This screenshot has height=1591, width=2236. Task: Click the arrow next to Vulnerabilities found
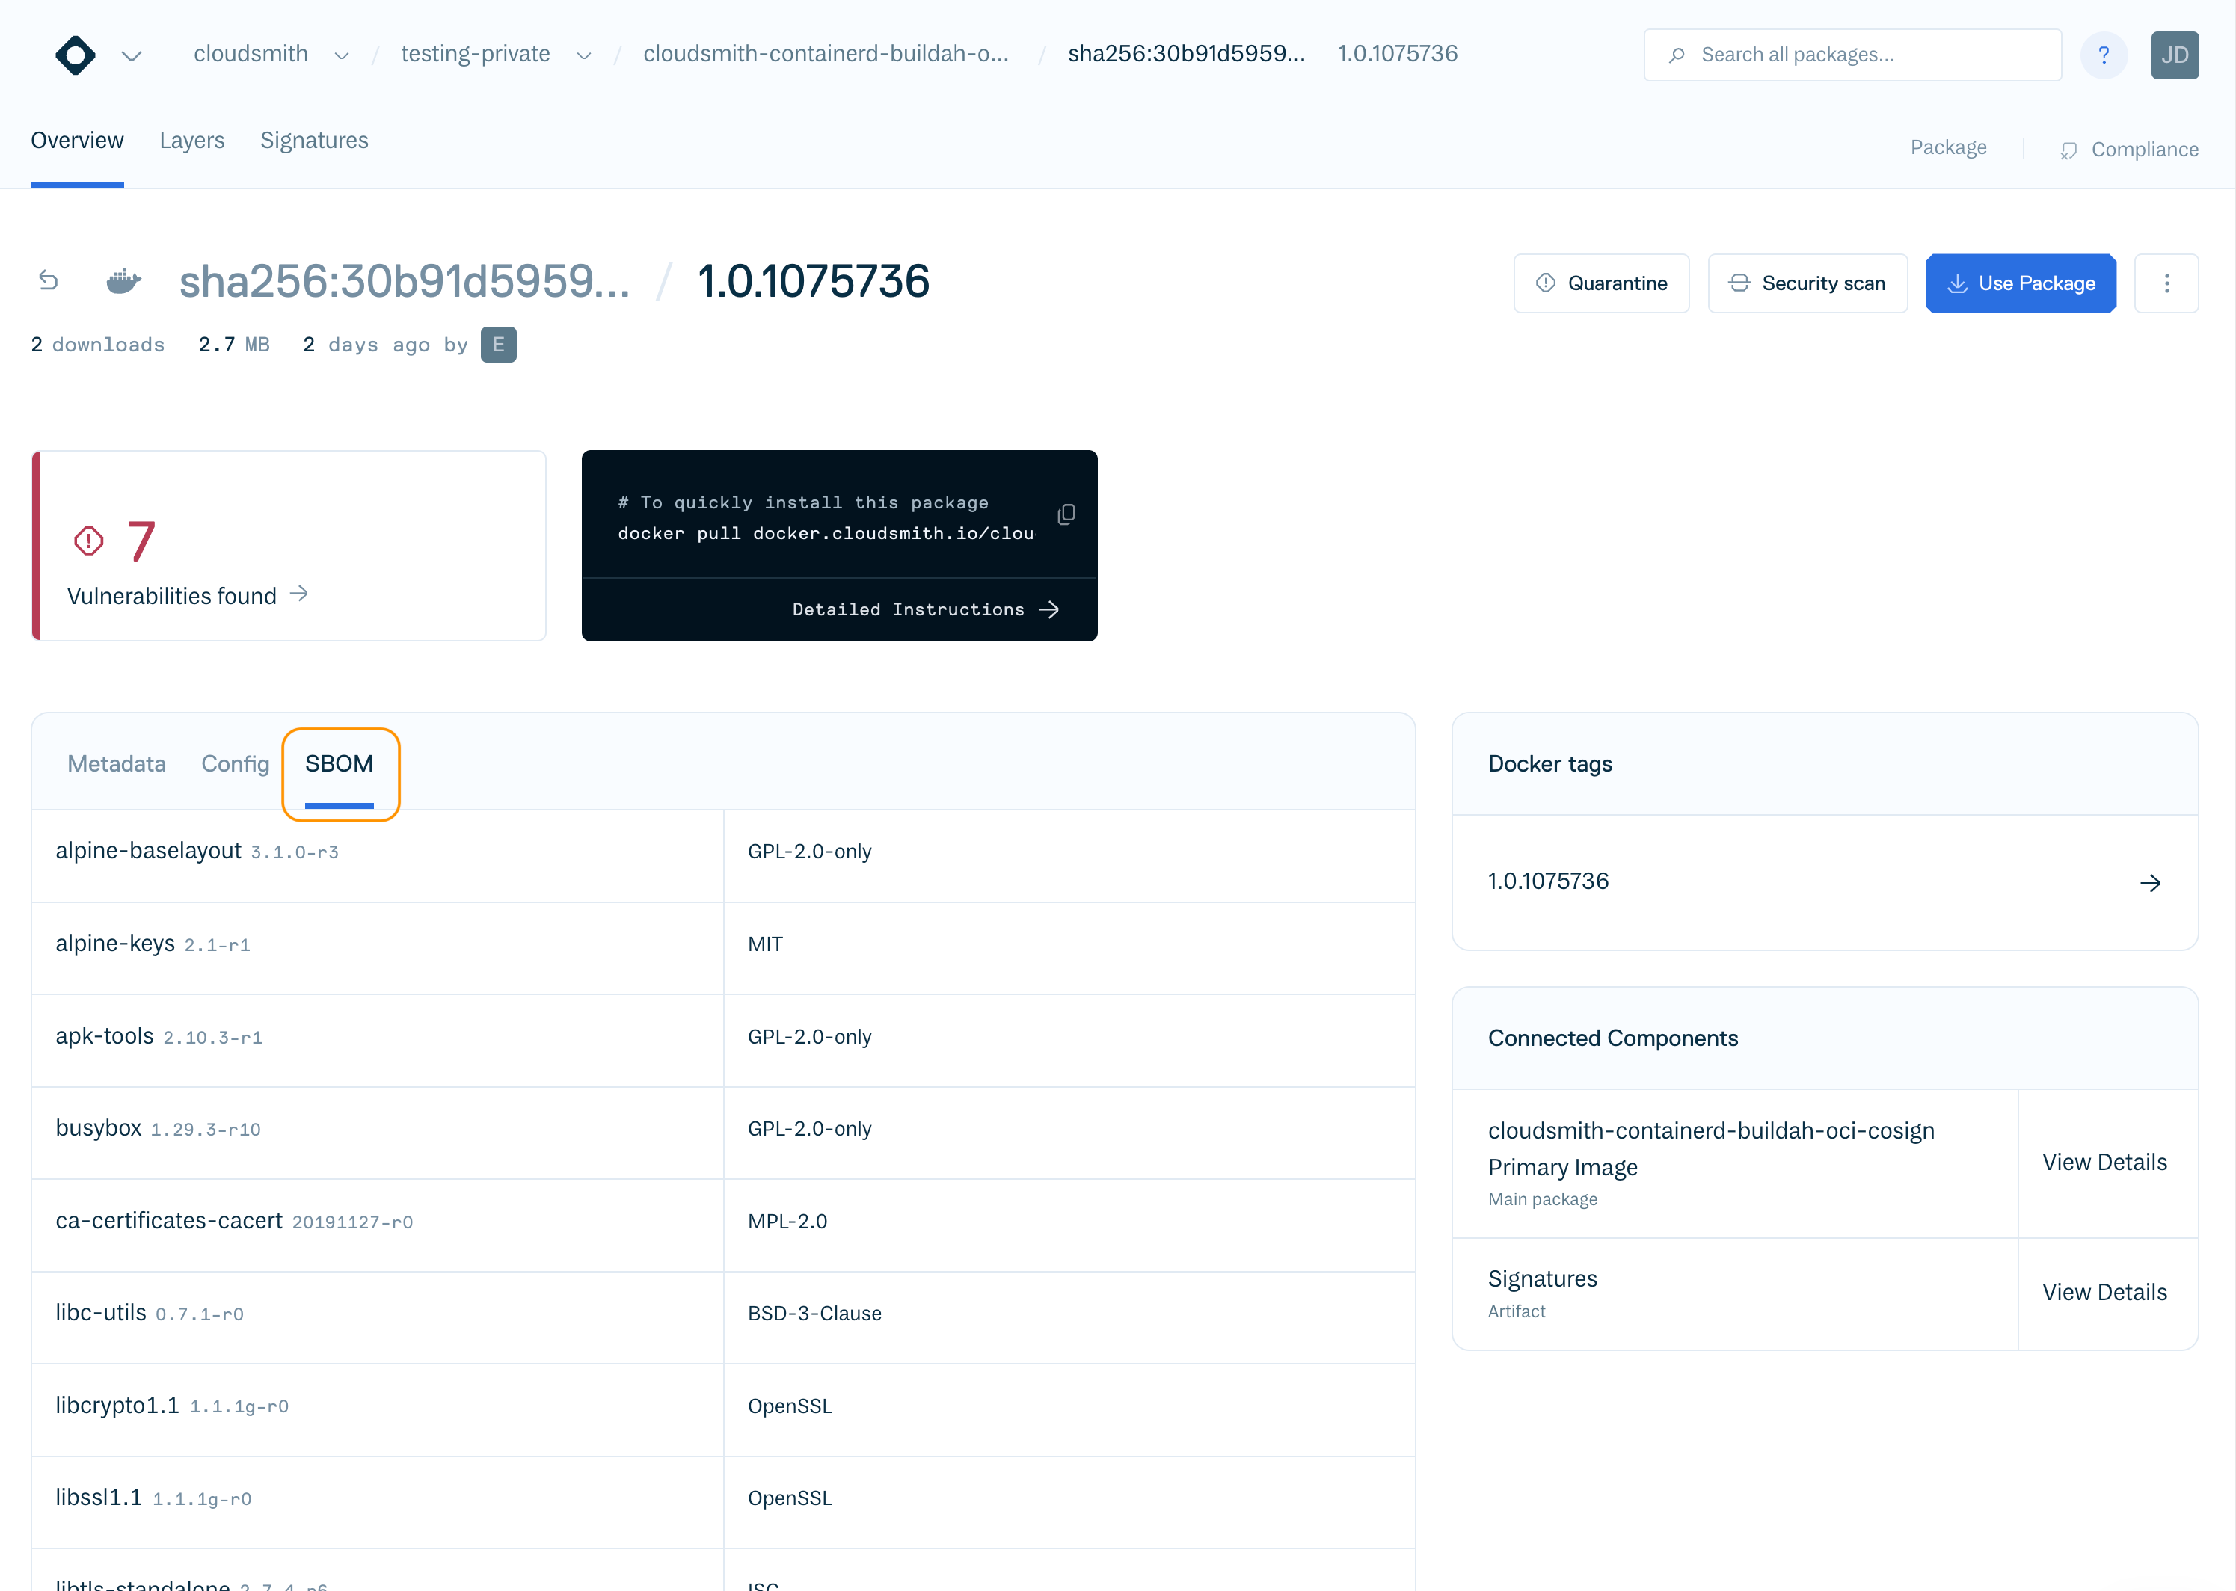pyautogui.click(x=299, y=594)
